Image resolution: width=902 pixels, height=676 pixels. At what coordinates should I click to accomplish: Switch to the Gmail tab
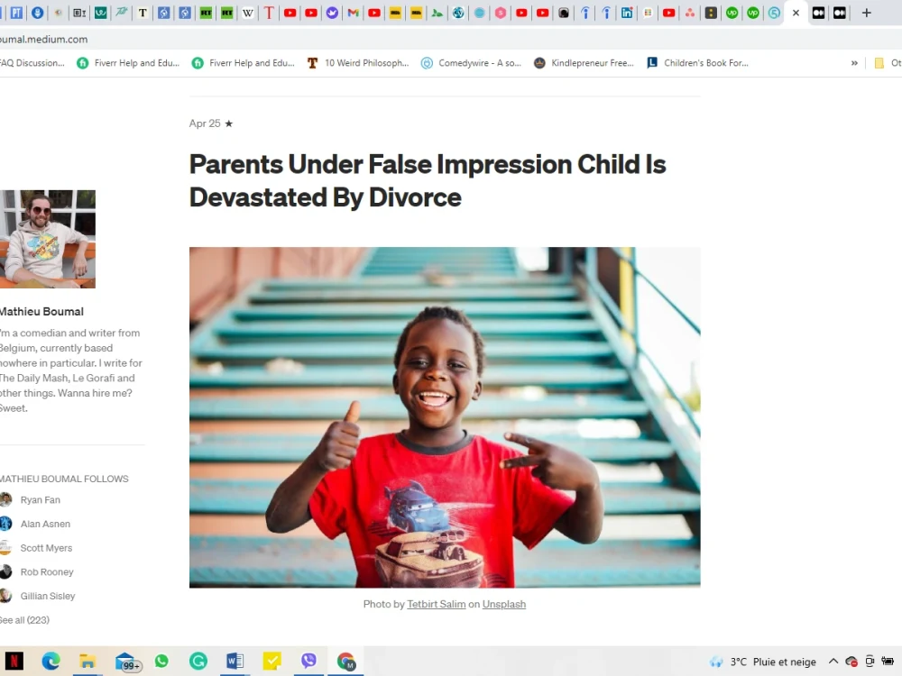click(354, 13)
